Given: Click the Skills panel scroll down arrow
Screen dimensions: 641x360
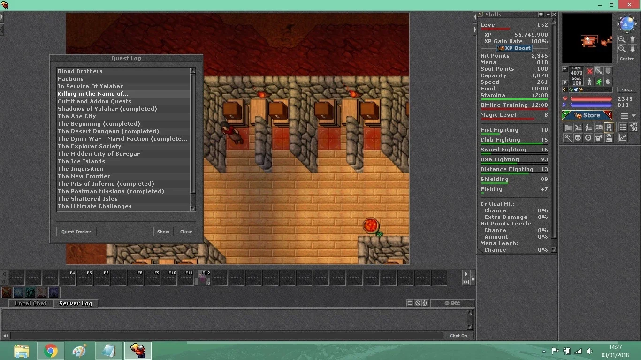Looking at the screenshot, I should pyautogui.click(x=554, y=250).
